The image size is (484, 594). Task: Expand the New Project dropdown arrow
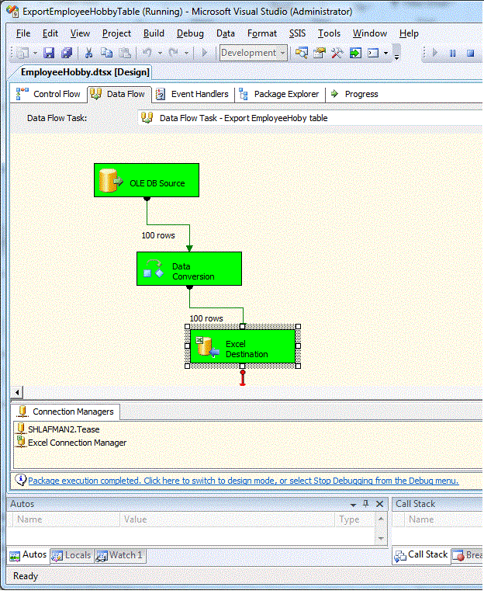coord(35,53)
